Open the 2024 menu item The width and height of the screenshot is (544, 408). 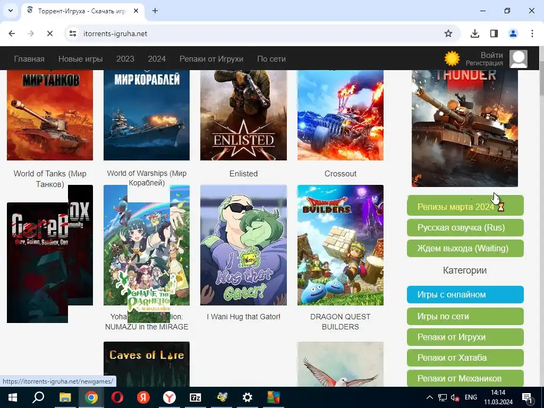[x=157, y=59]
